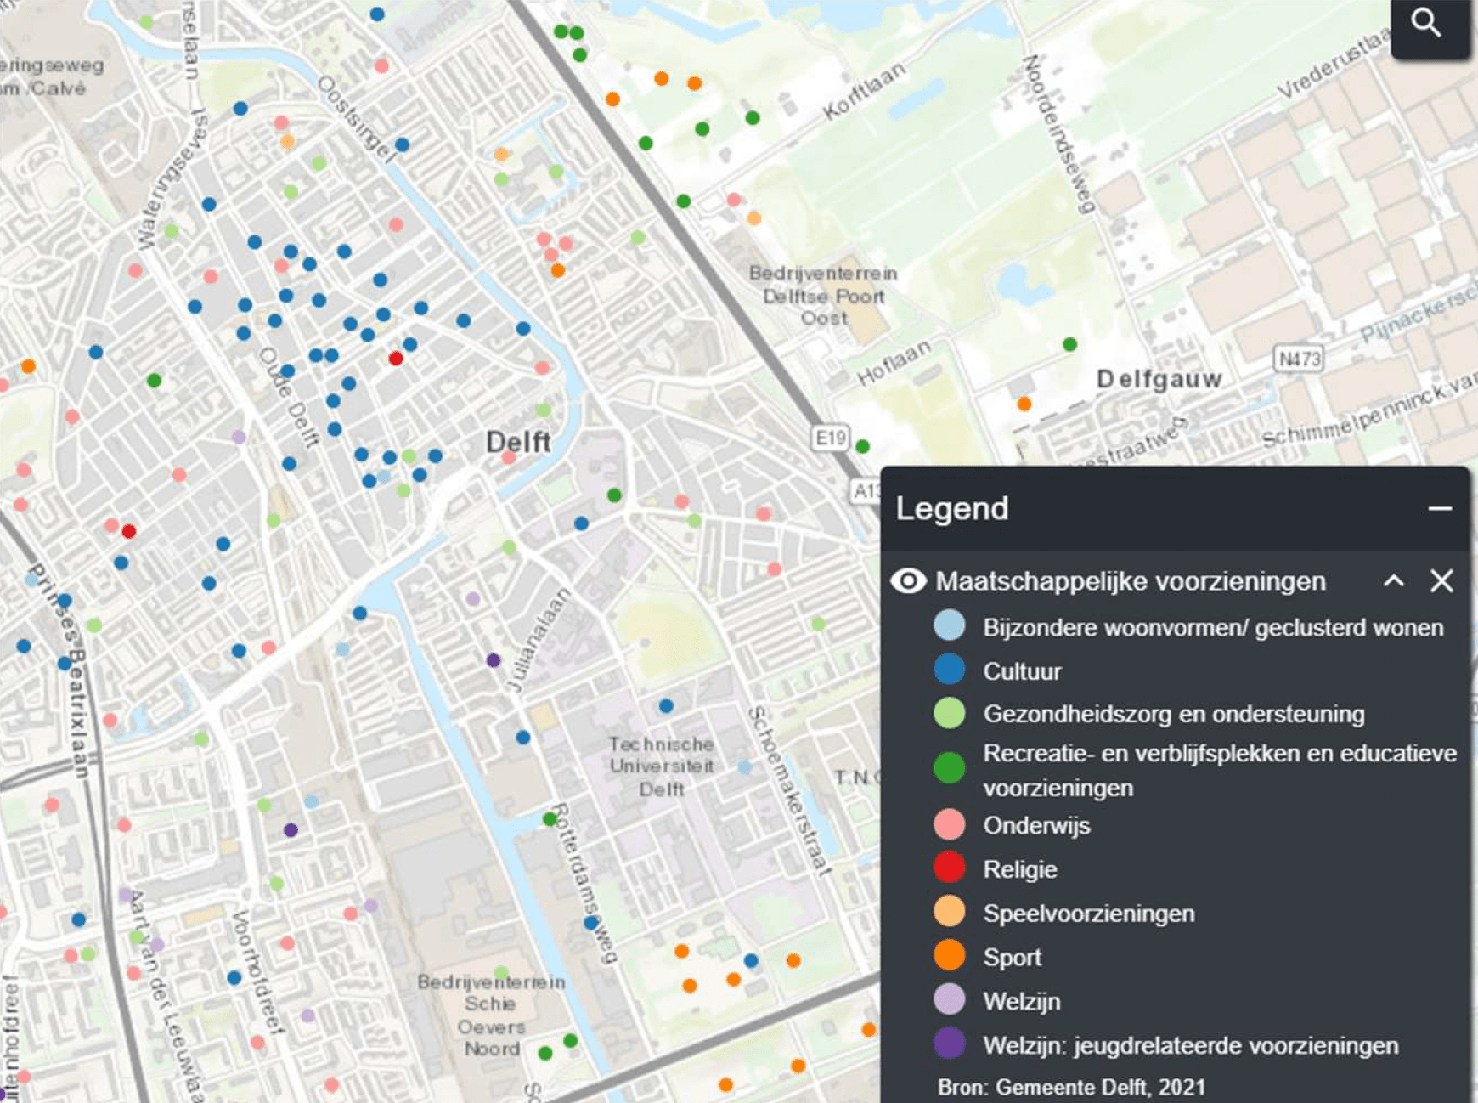This screenshot has height=1103, width=1478.
Task: Click the Welzijn lilac legend swatch
Action: point(949,999)
